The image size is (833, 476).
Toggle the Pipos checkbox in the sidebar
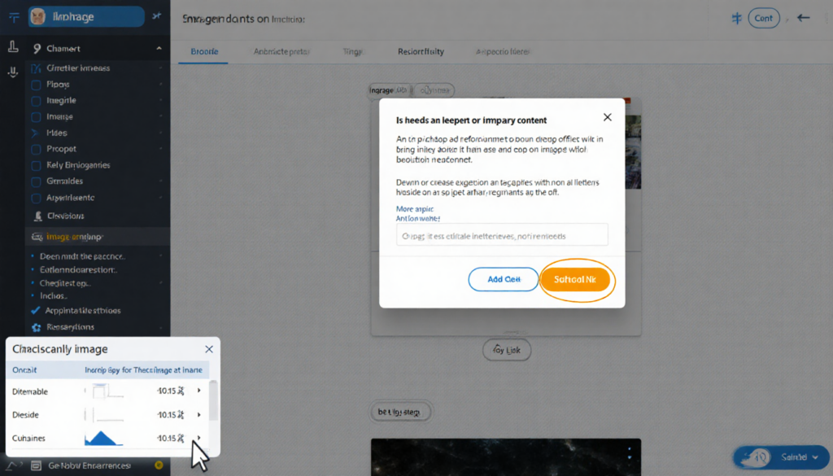[x=36, y=84]
